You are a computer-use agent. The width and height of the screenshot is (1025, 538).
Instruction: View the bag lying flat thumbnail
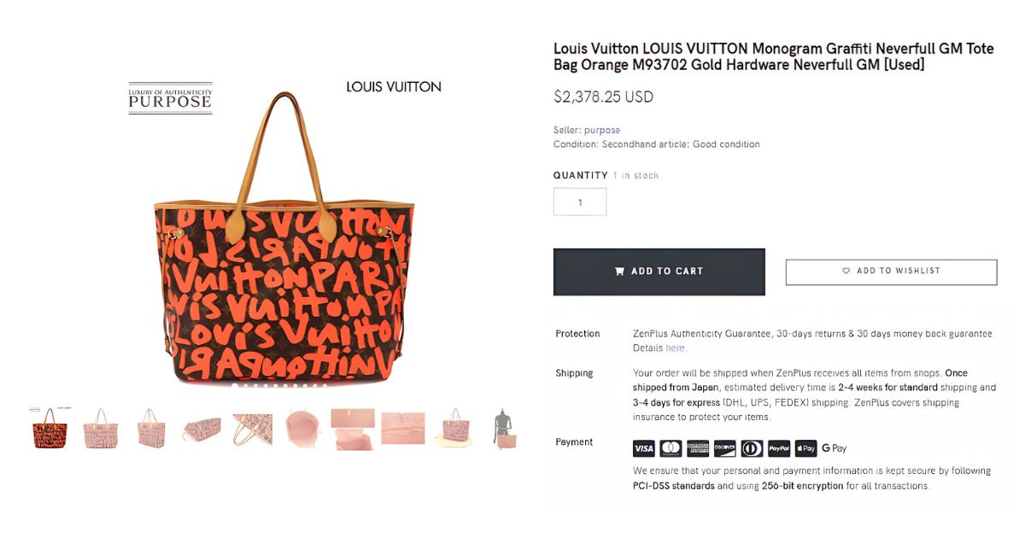(202, 430)
